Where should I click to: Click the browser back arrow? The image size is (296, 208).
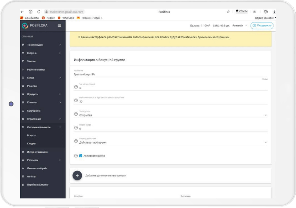coord(22,12)
